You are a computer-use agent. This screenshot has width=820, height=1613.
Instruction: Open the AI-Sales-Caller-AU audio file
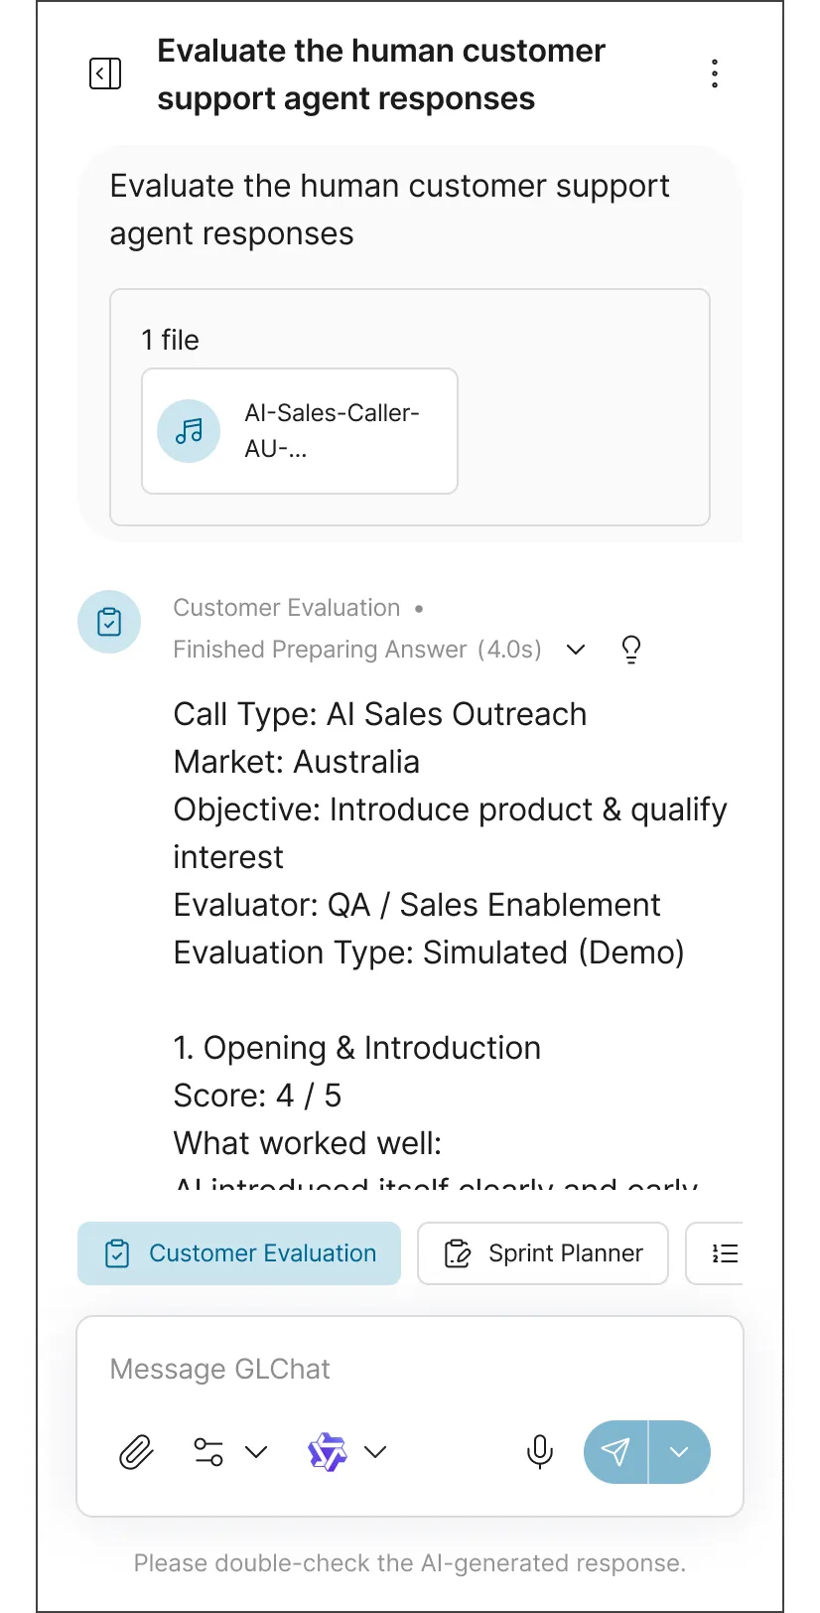tap(299, 431)
